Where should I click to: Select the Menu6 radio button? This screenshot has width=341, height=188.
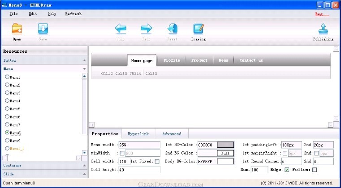(7, 117)
